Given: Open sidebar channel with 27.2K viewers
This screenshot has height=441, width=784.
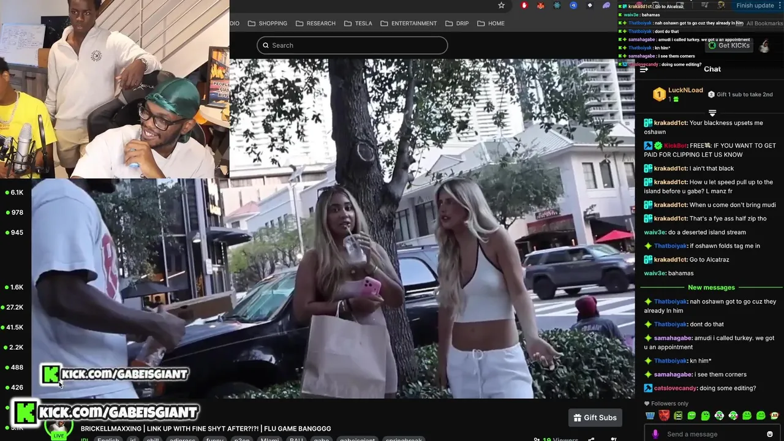Looking at the screenshot, I should click(x=13, y=307).
